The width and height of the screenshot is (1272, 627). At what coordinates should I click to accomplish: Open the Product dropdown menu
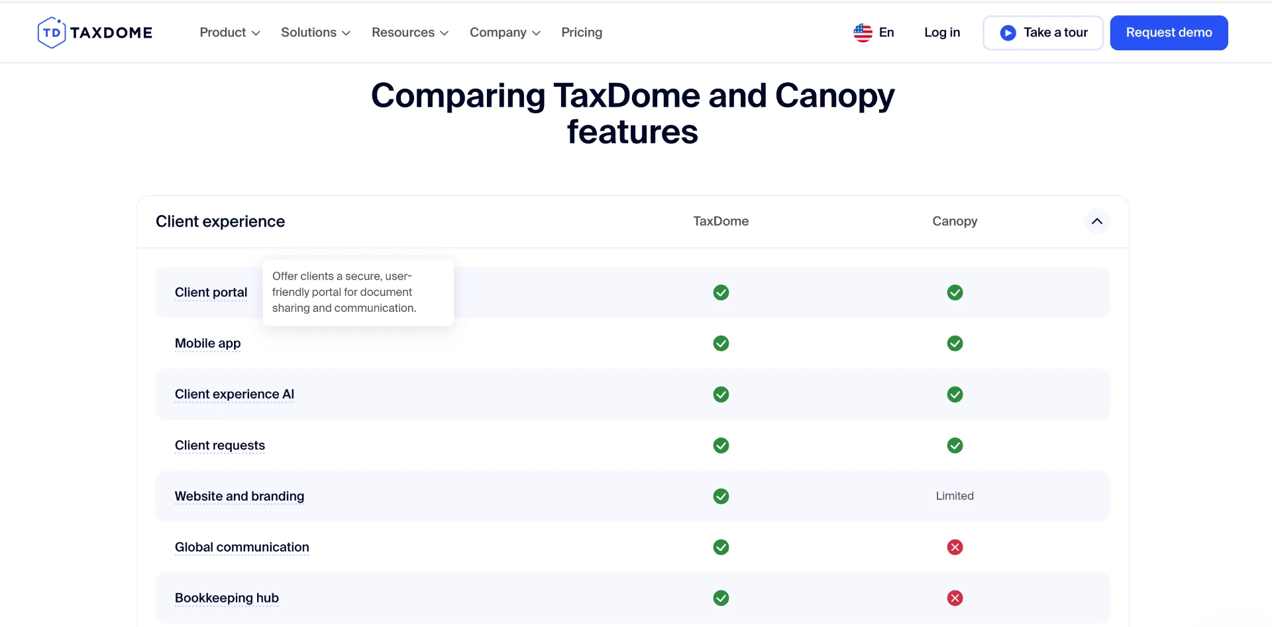pyautogui.click(x=230, y=32)
